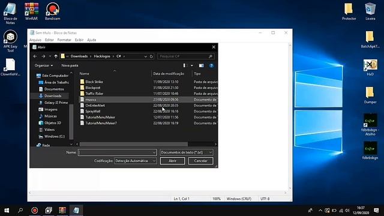Open the Exibir menu in Notepad
This screenshot has height=216, width=384.
79,40
